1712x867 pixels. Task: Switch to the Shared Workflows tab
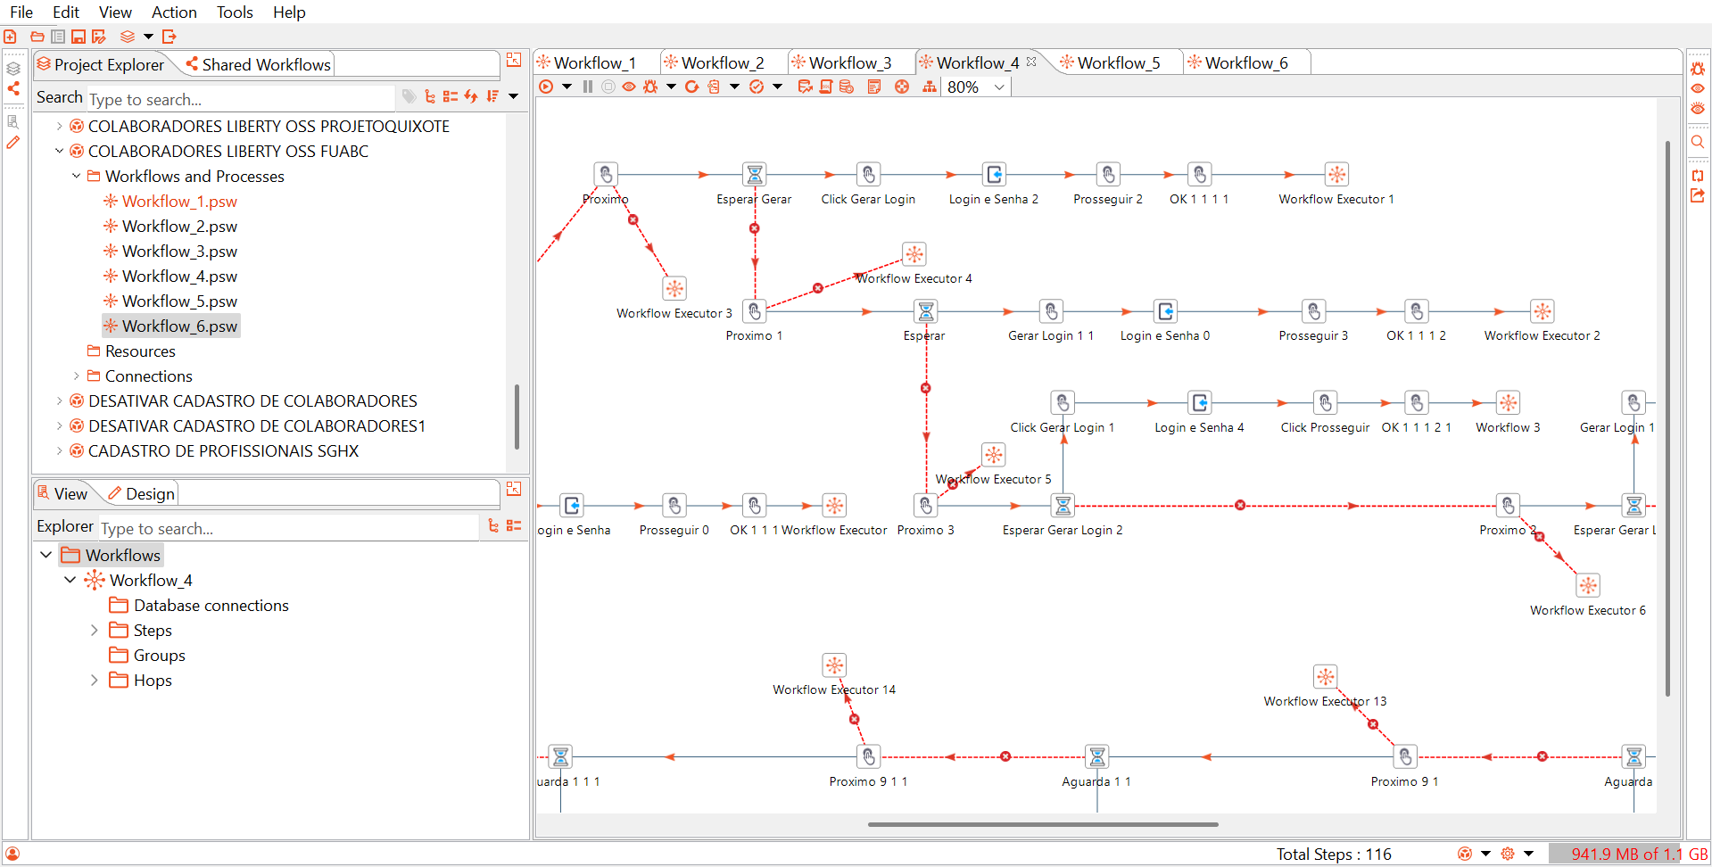[x=265, y=64]
